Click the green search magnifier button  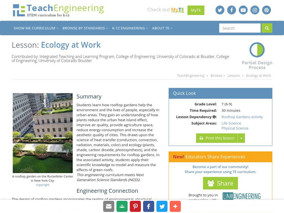267,28
